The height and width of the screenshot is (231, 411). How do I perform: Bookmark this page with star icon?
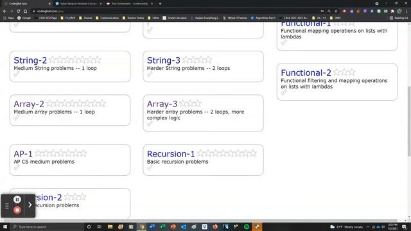pos(336,12)
